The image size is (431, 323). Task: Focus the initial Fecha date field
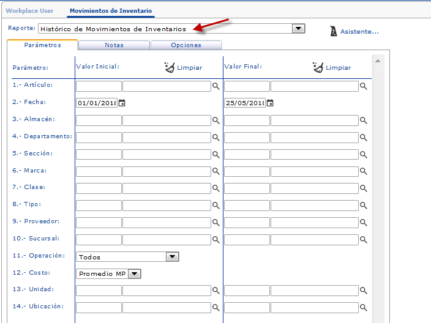(97, 103)
